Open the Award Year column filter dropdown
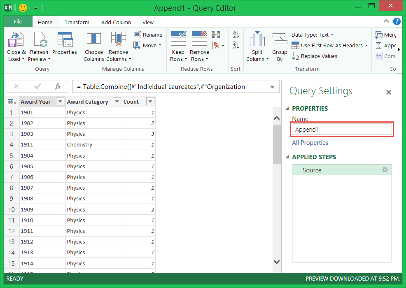This screenshot has width=406, height=288. (x=60, y=102)
